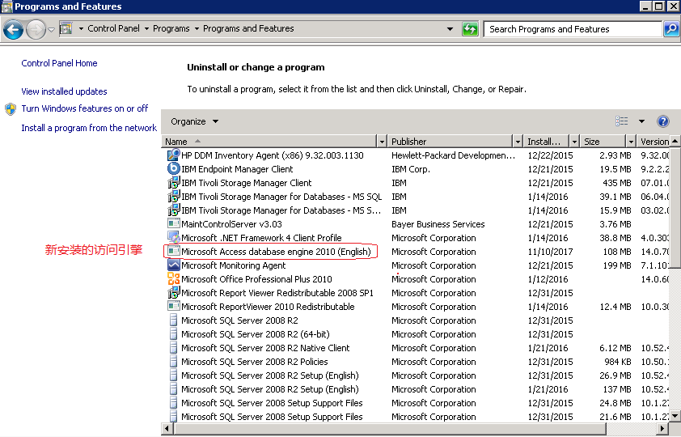
Task: Click the 'IBM Corp.' publisher cell
Action: click(x=410, y=169)
